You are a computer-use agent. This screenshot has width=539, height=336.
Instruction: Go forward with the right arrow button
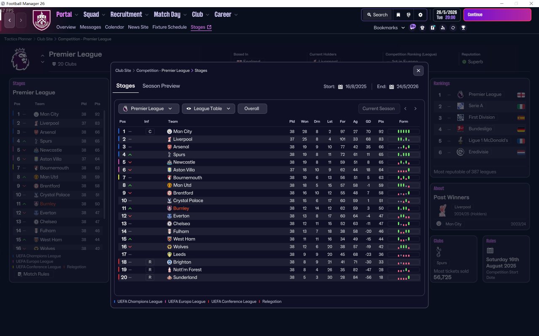21,20
